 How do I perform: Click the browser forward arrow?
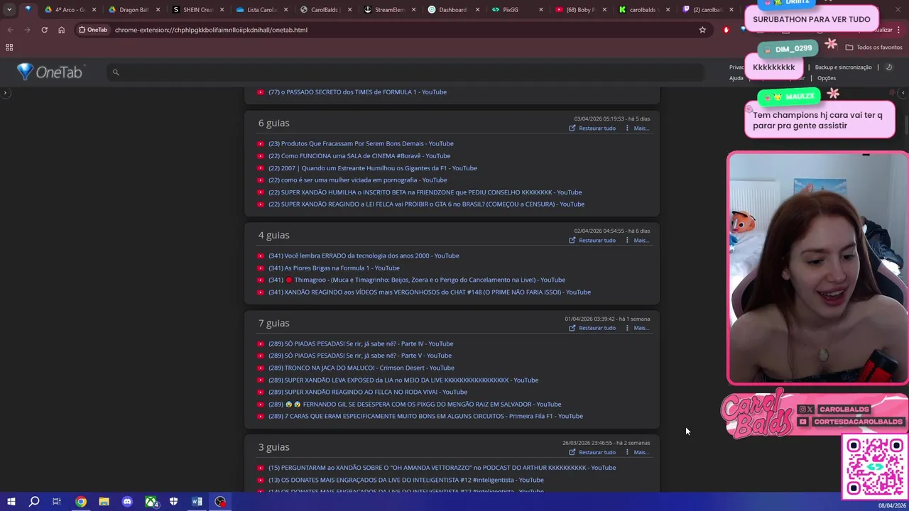[x=27, y=30]
